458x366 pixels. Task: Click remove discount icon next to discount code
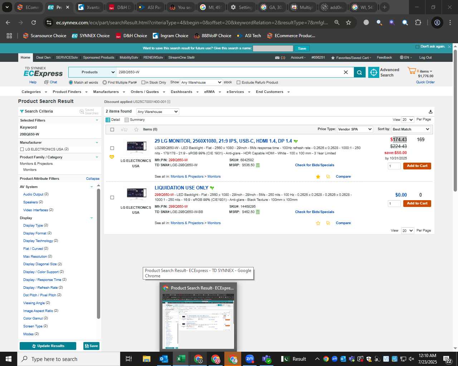pos(169,102)
